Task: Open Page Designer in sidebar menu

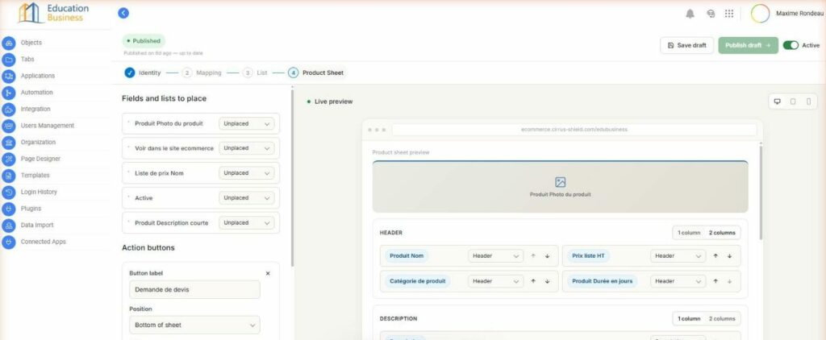Action: click(x=40, y=159)
